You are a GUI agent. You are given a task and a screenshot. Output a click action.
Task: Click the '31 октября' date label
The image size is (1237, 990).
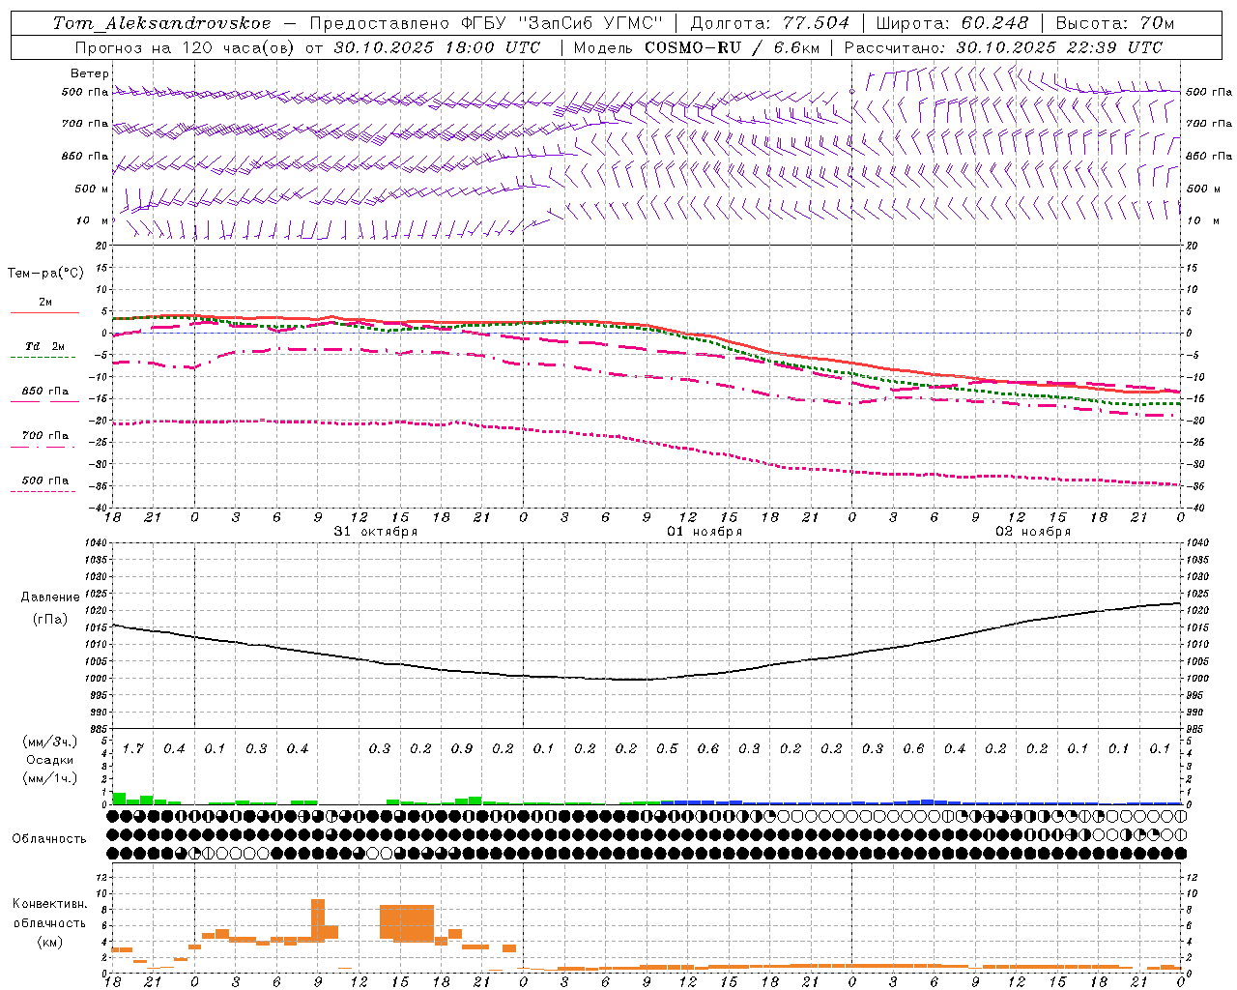tap(376, 532)
